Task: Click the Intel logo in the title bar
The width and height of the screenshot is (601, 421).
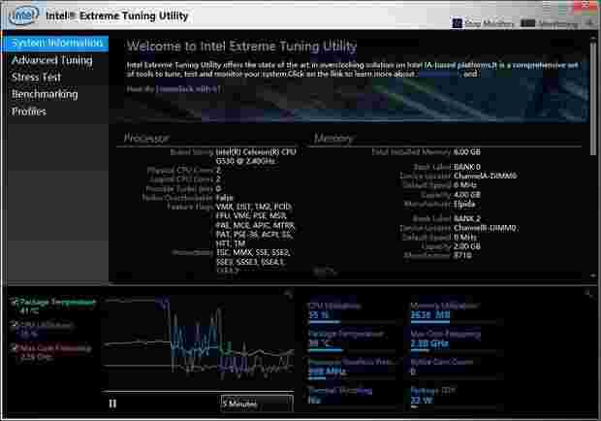Action: point(24,16)
